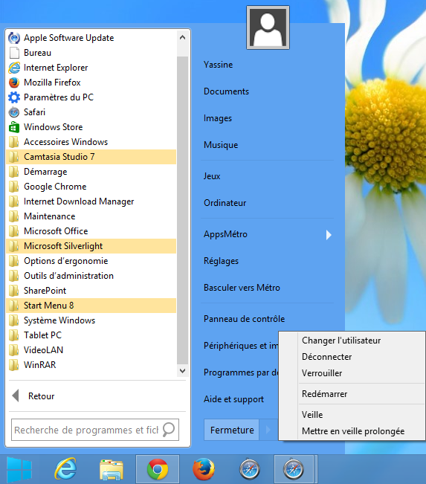Open Images from right pane
This screenshot has width=426, height=484.
pyautogui.click(x=218, y=118)
